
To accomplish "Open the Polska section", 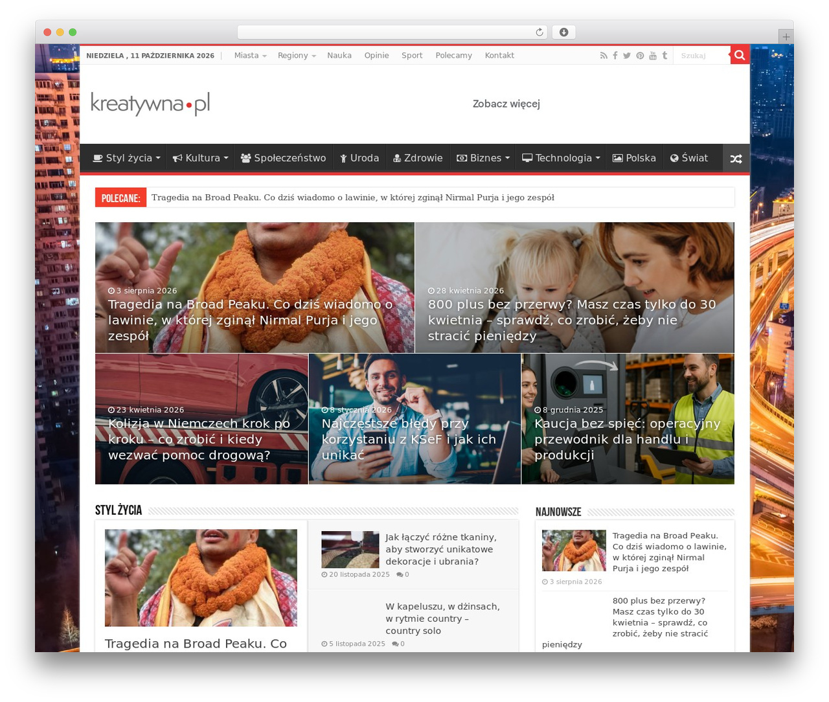I will 634,158.
